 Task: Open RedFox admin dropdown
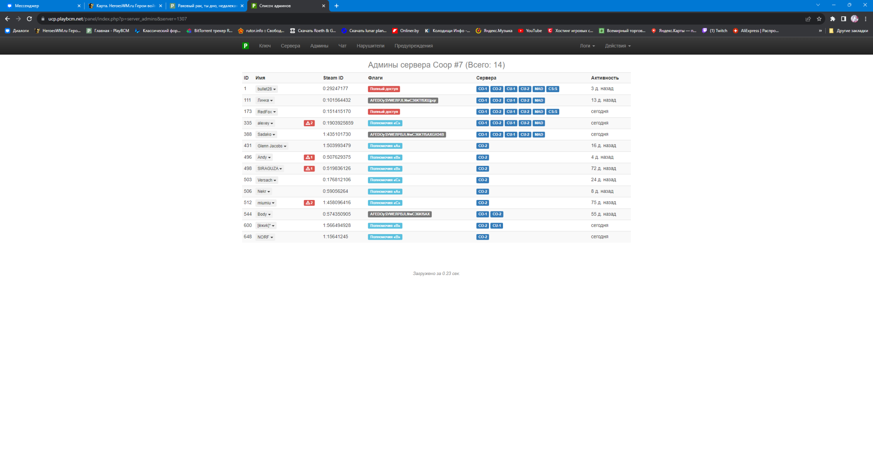pyautogui.click(x=267, y=112)
